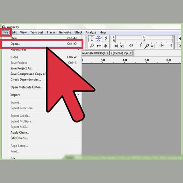This screenshot has width=183, height=183.
Task: Open the Help menu
Action: [103, 32]
